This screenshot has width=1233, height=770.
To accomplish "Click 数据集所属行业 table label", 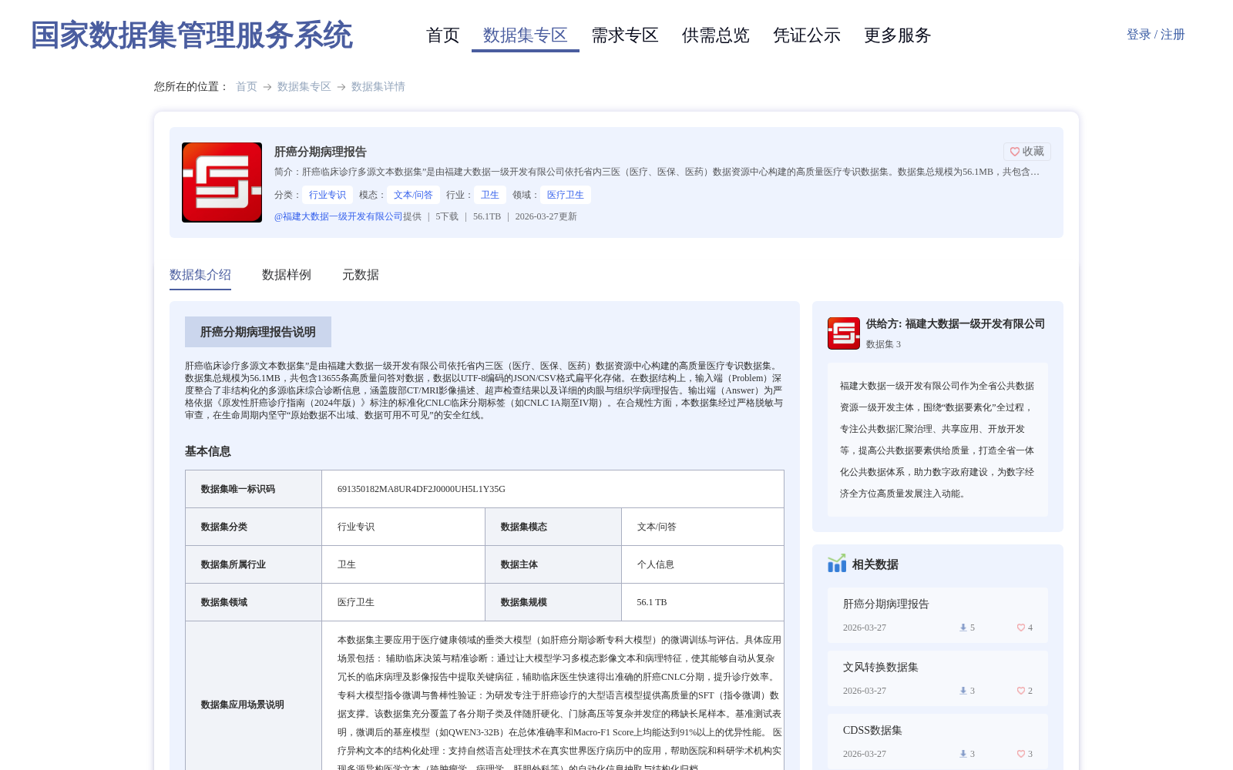I will 233,564.
